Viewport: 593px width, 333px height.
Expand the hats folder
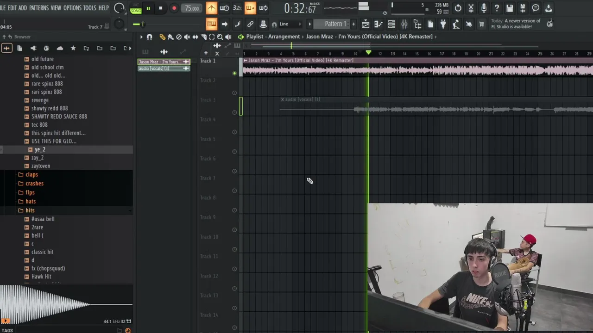[x=31, y=201]
